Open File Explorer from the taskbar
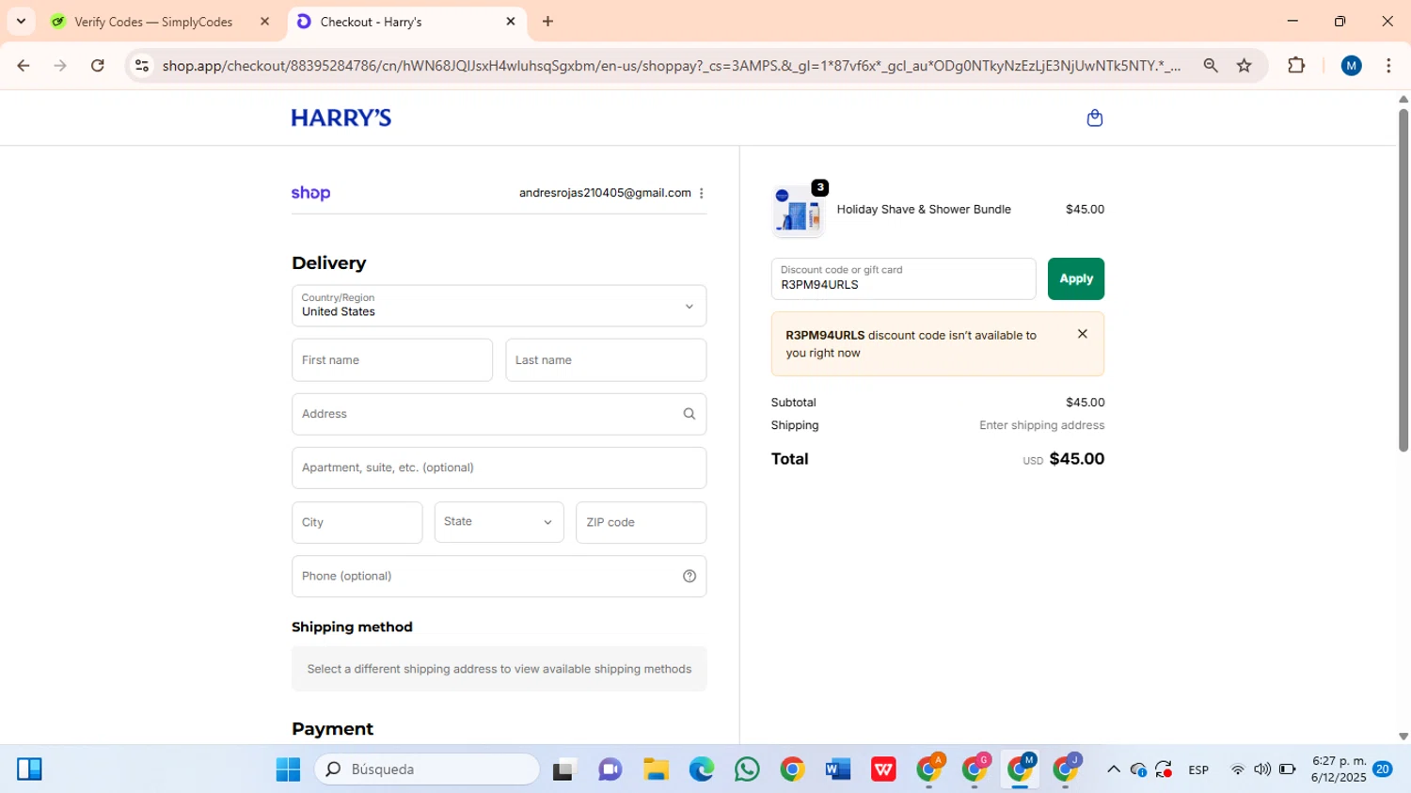 click(x=656, y=769)
